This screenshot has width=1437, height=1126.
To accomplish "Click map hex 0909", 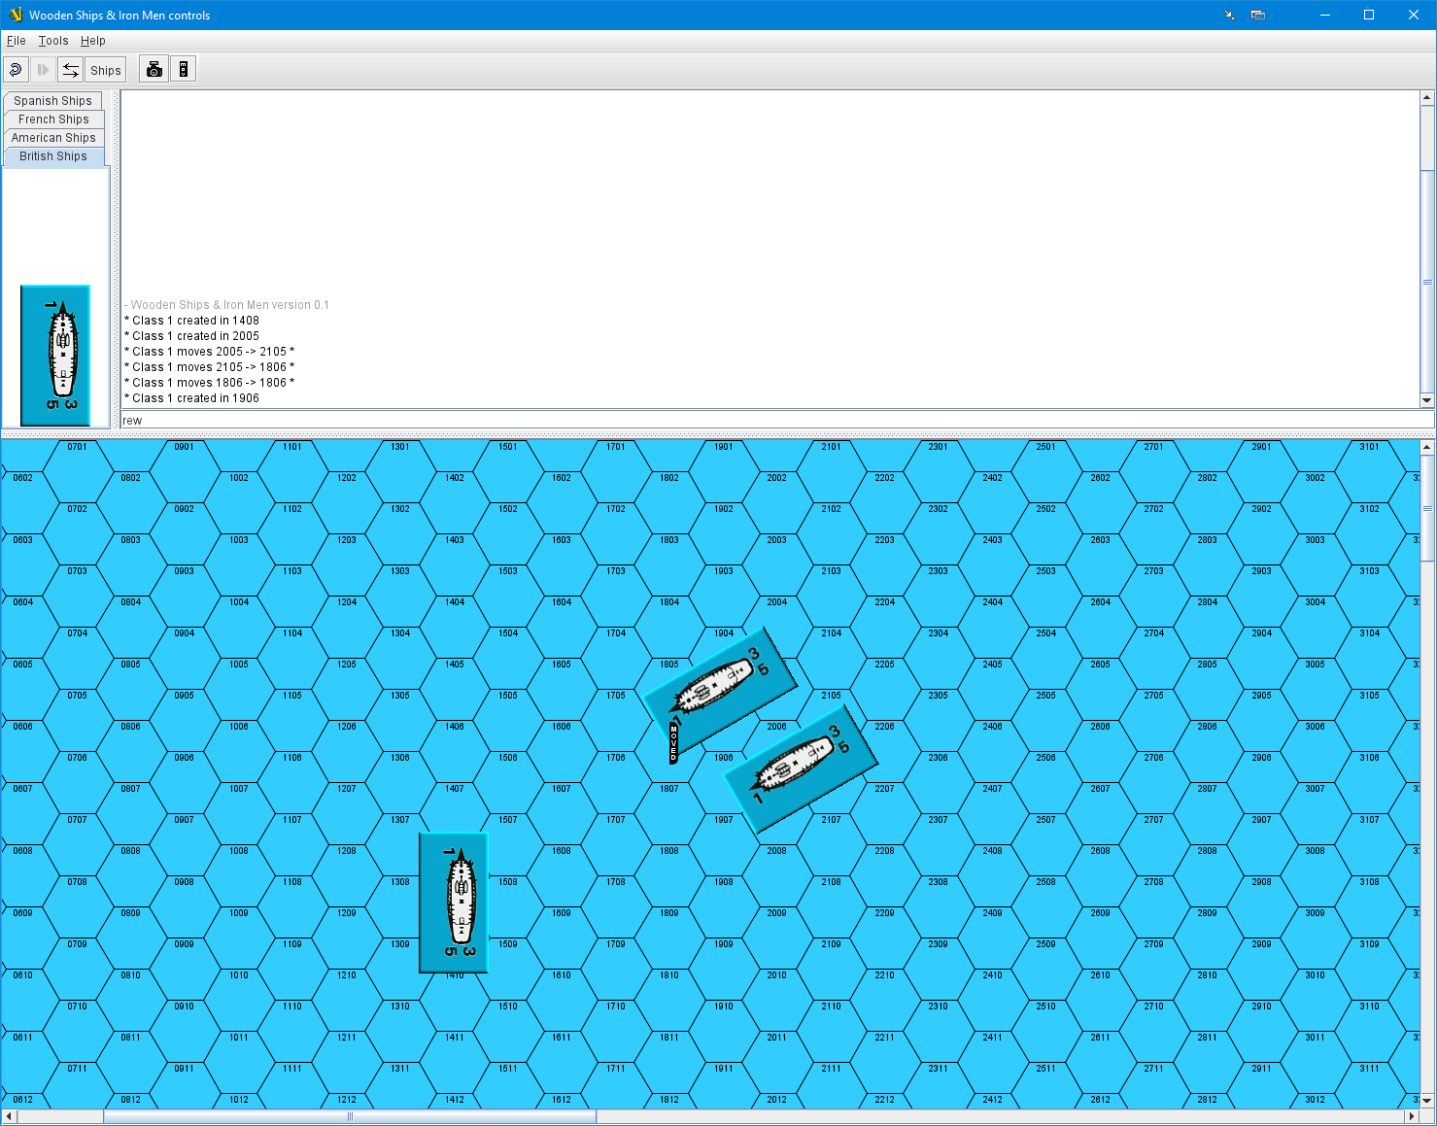I will click(x=184, y=968).
